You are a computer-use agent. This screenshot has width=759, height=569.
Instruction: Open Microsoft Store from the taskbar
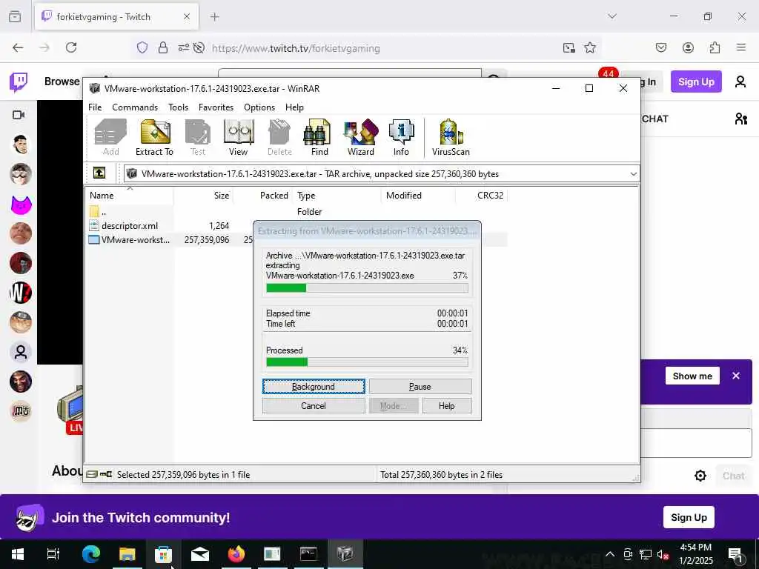[x=163, y=553]
